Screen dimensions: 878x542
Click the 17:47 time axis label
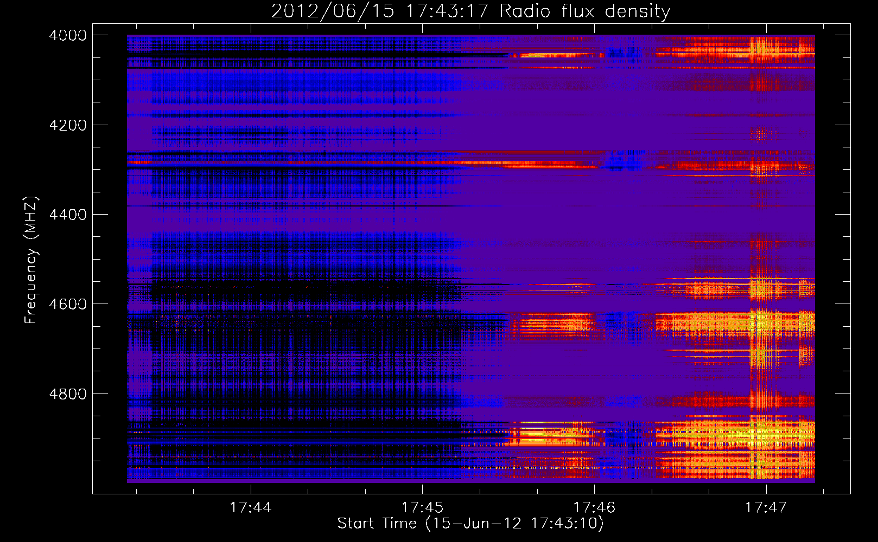pos(766,508)
